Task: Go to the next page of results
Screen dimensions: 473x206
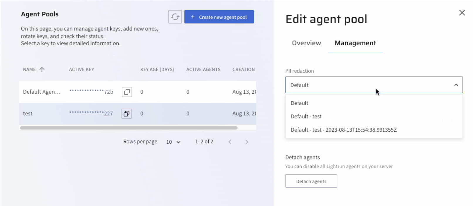Action: tap(246, 142)
